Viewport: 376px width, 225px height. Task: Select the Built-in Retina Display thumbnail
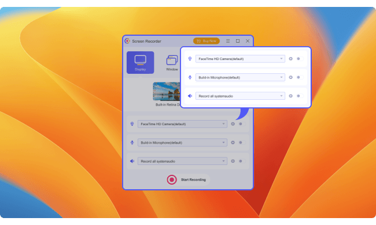pos(167,92)
